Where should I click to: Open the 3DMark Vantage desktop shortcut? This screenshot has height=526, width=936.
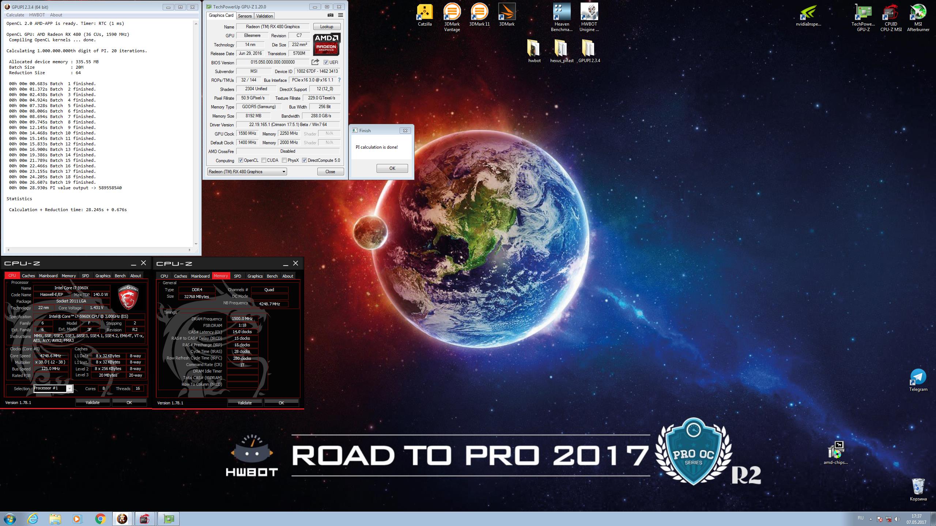pos(452,18)
